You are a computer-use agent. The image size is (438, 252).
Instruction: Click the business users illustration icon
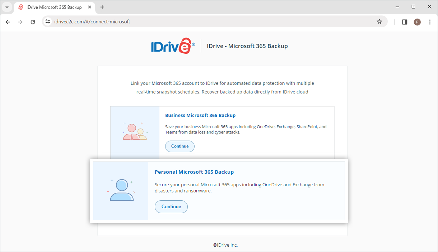coord(135,132)
